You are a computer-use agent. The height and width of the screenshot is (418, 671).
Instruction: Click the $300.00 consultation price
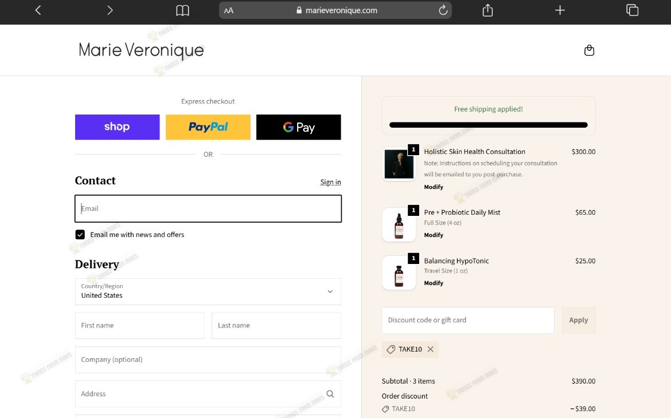583,152
